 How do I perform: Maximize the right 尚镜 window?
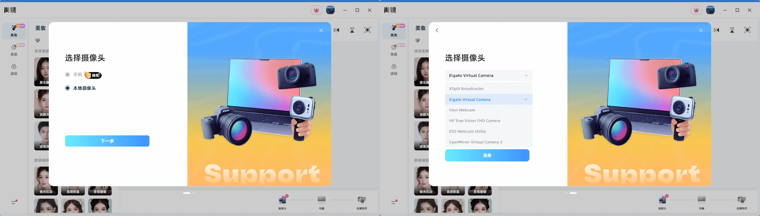pos(737,10)
